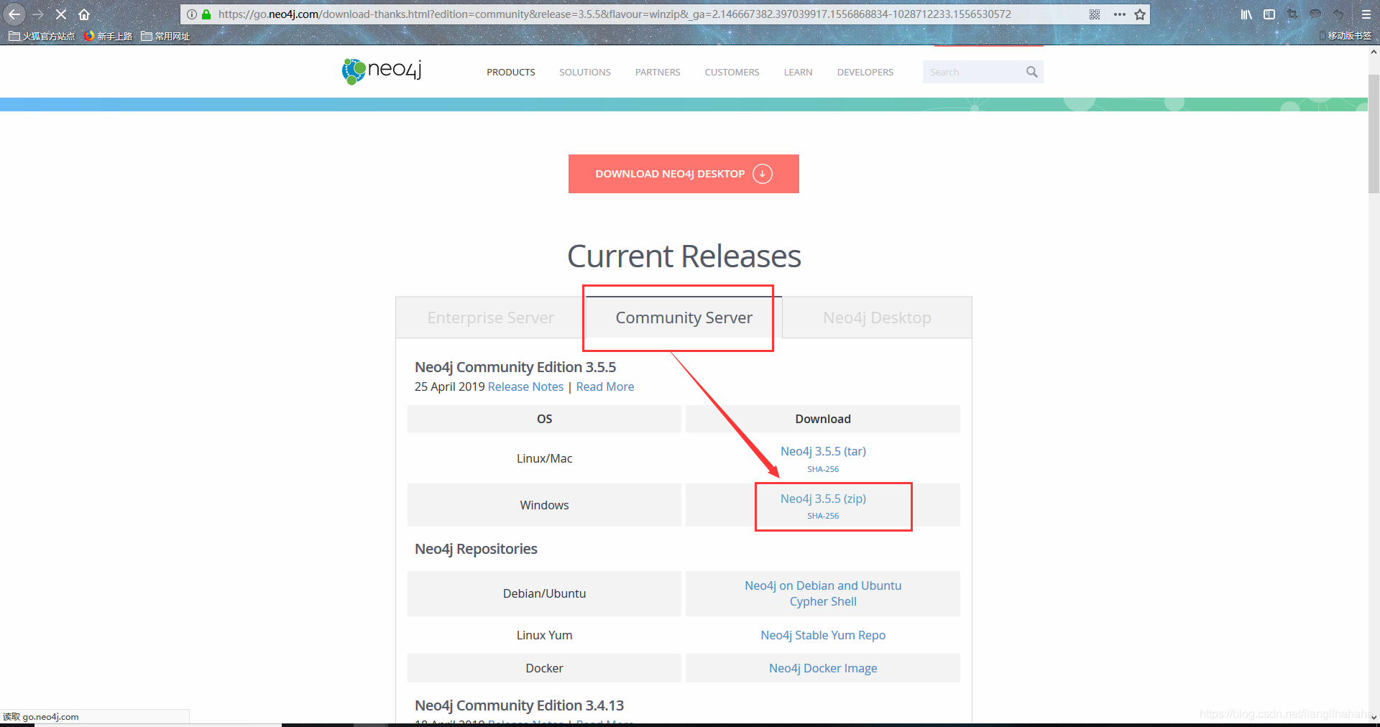
Task: Select the Neo4j Community Edition 3.5.5 heading
Action: [x=515, y=367]
